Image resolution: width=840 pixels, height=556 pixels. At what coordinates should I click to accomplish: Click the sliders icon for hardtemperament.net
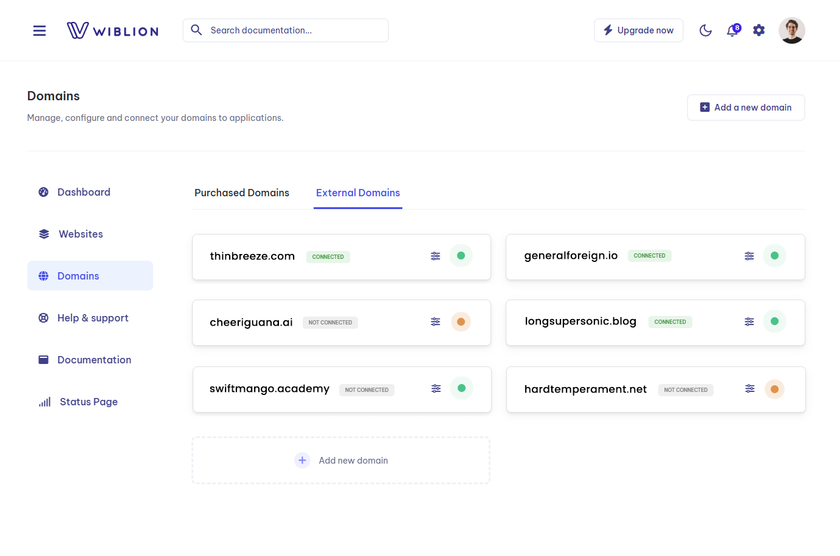[x=749, y=388]
